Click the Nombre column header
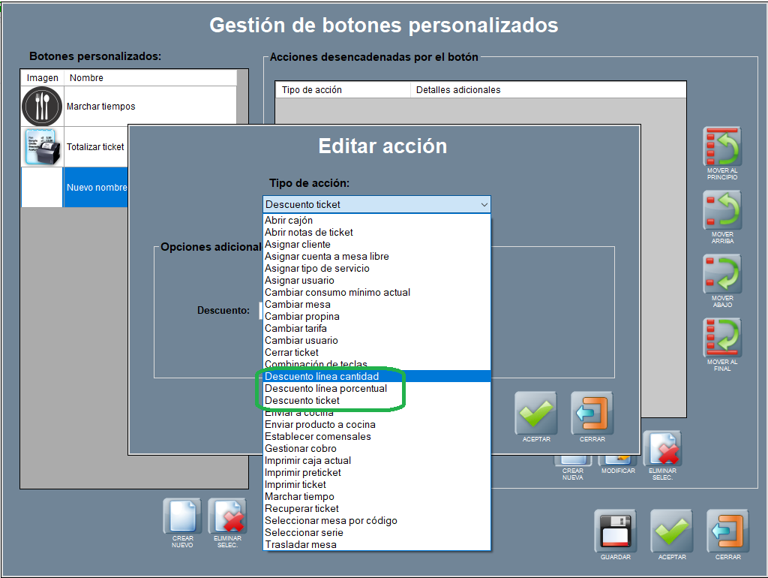 pos(150,78)
